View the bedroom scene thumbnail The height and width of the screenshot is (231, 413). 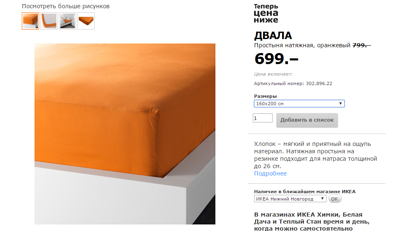click(x=68, y=21)
